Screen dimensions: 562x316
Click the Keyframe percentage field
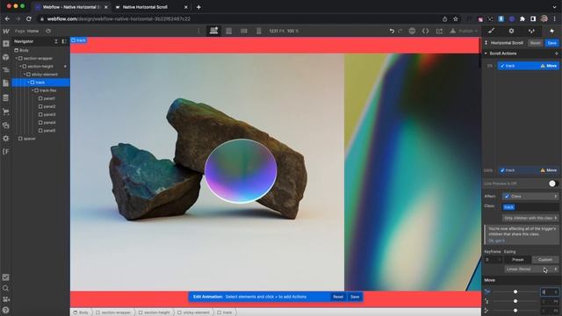(494, 260)
